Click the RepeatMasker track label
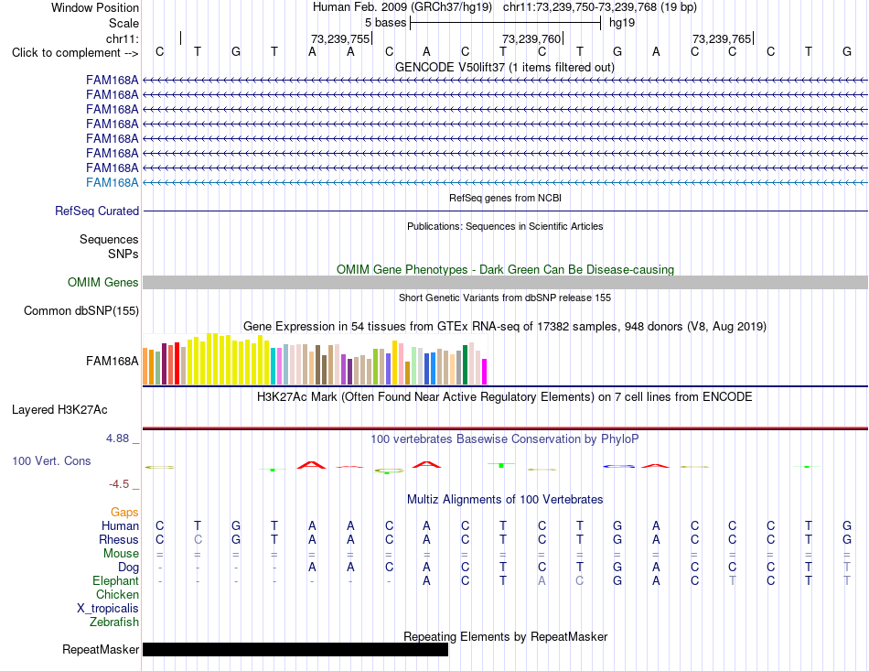 [x=101, y=649]
